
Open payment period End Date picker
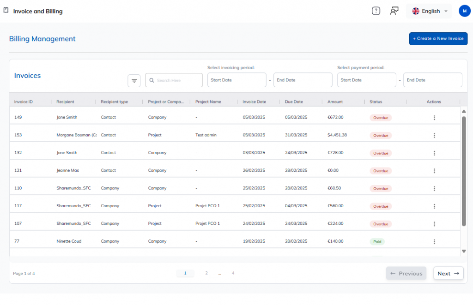[x=432, y=80]
